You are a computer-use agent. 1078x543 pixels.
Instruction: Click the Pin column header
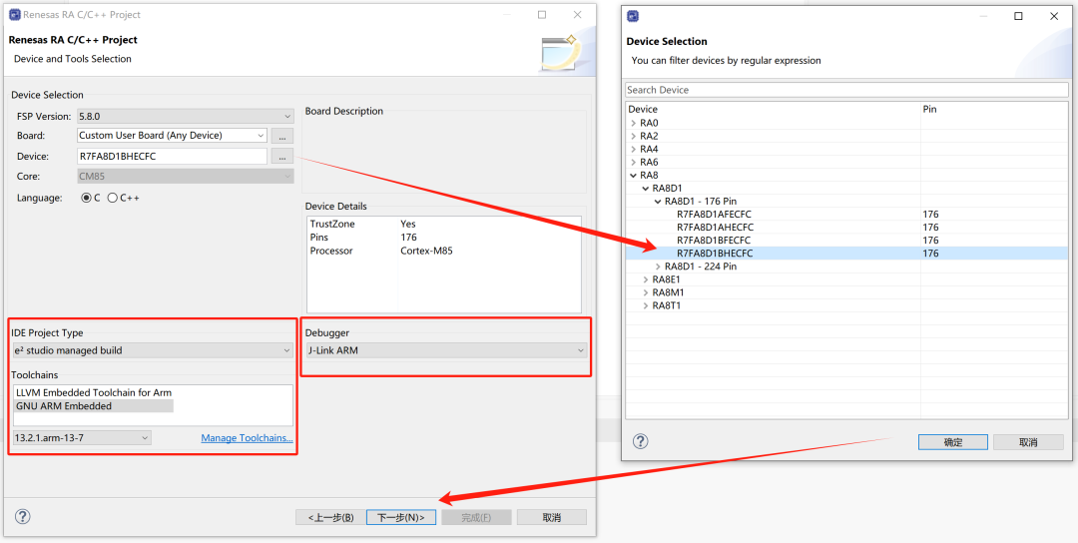pyautogui.click(x=995, y=109)
